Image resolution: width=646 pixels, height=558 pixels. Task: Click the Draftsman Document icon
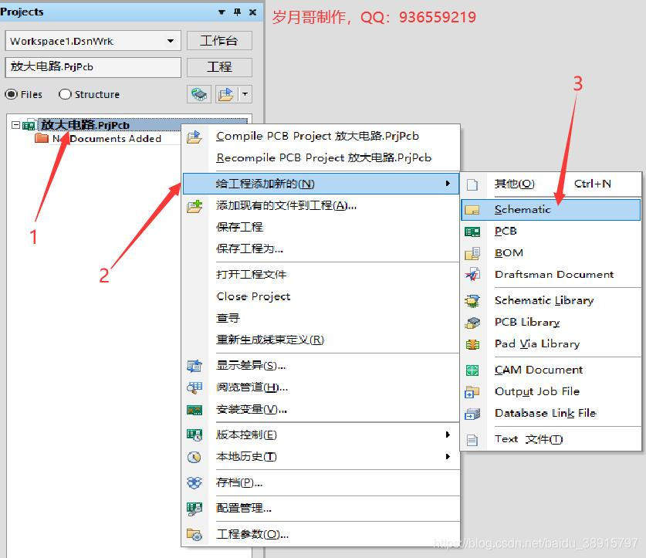472,275
